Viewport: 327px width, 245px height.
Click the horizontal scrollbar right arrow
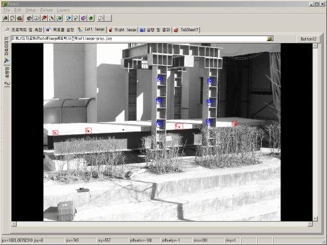coord(310,224)
